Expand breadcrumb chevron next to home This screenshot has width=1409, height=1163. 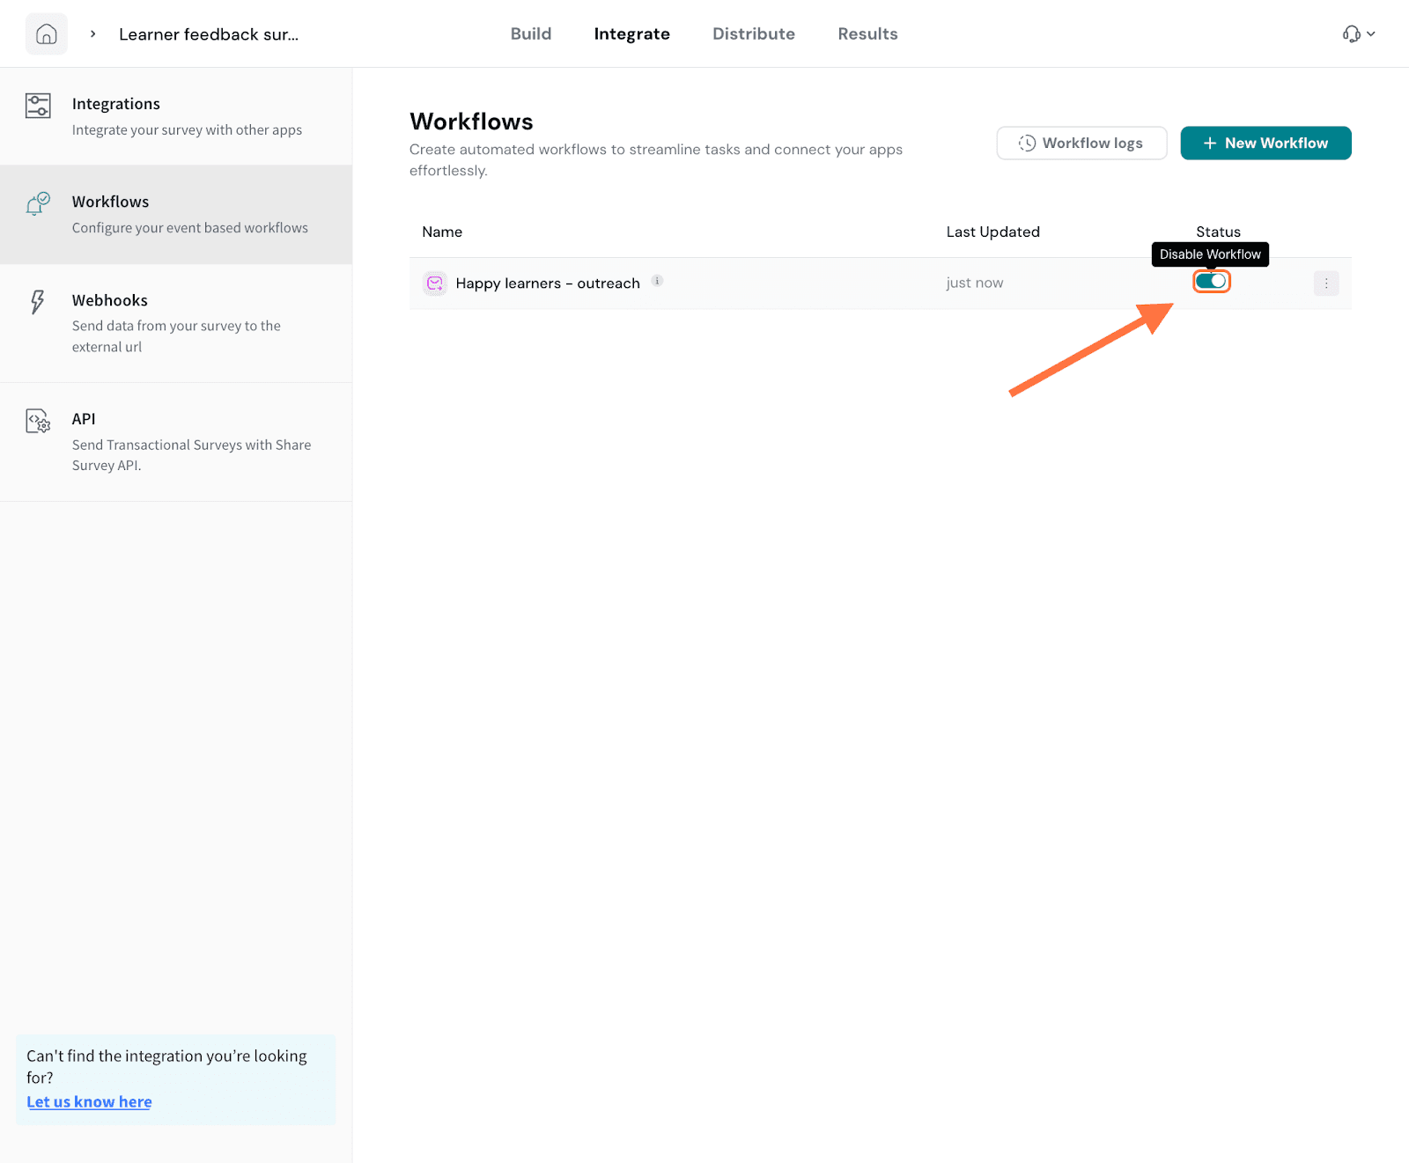92,34
